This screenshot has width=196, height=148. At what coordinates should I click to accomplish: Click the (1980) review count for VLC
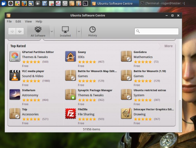tap(46, 81)
